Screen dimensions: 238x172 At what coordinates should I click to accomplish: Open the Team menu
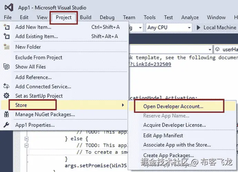coord(129,17)
